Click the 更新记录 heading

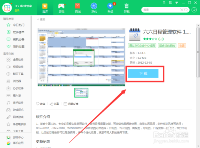click(43, 142)
